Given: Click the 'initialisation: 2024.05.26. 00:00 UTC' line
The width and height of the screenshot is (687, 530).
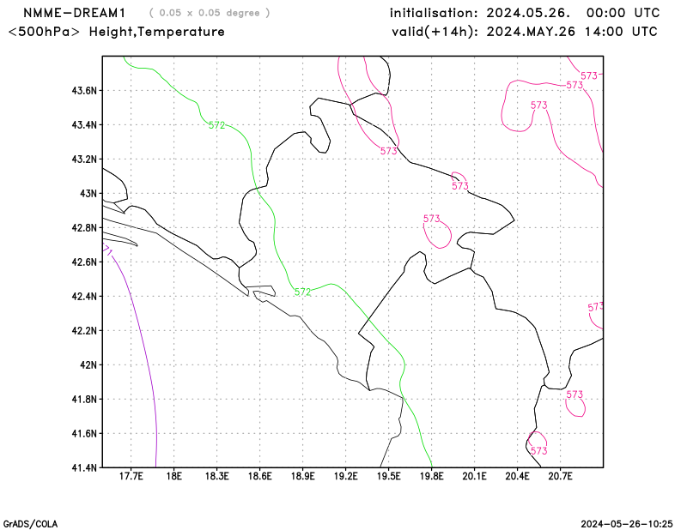Looking at the screenshot, I should pos(525,13).
